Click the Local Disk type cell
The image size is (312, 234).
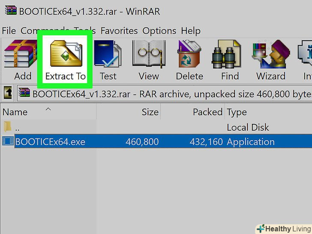tap(248, 127)
